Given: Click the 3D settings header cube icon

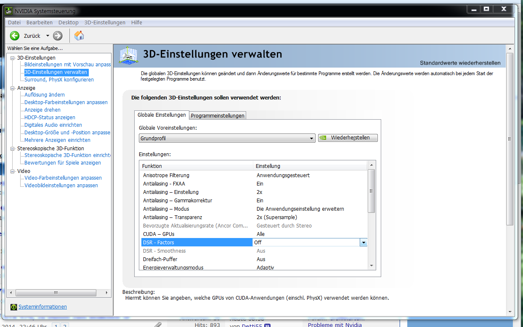Looking at the screenshot, I should tap(128, 55).
